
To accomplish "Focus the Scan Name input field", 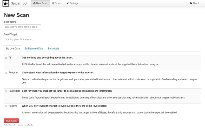I will tap(23, 27).
